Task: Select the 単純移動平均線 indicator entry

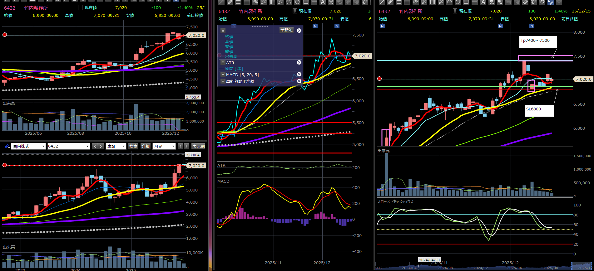Action: pyautogui.click(x=240, y=81)
